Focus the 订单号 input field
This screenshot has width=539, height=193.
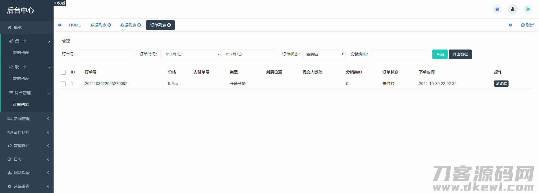click(106, 54)
